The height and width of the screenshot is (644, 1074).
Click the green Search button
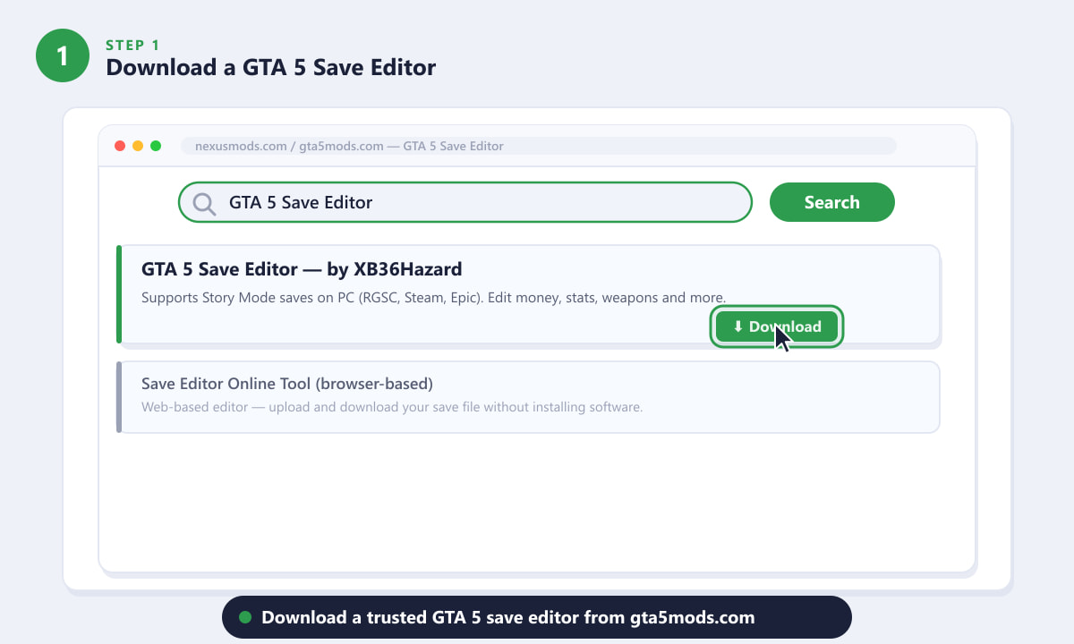coord(831,202)
